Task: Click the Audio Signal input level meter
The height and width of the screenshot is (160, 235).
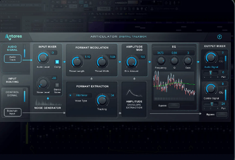Action: point(24,51)
